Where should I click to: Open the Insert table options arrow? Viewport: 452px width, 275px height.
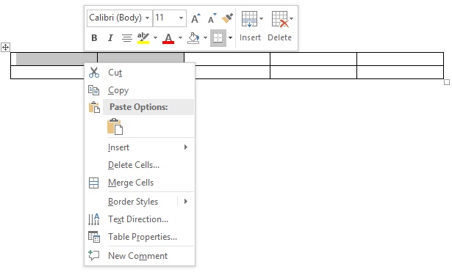click(x=261, y=18)
